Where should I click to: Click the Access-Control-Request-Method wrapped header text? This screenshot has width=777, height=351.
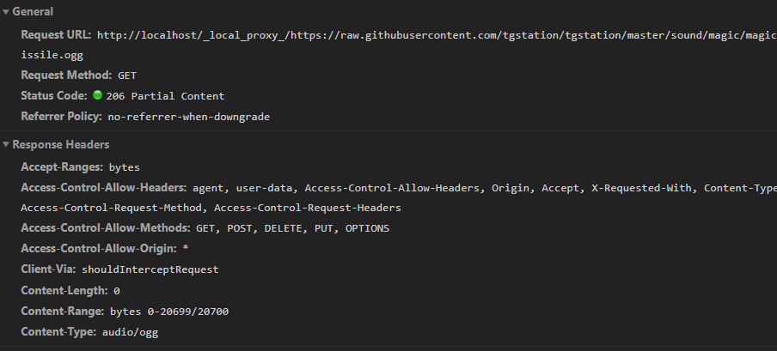[114, 208]
